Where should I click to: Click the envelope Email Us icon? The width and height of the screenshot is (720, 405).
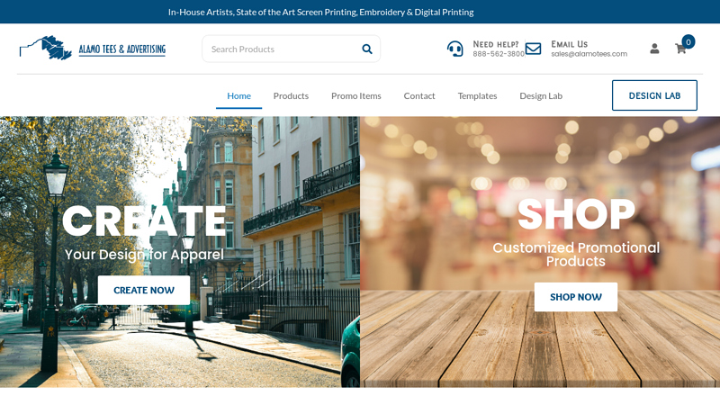[533, 49]
